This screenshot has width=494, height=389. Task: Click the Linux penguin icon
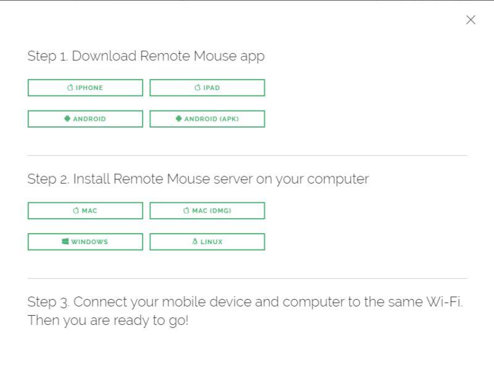point(194,241)
